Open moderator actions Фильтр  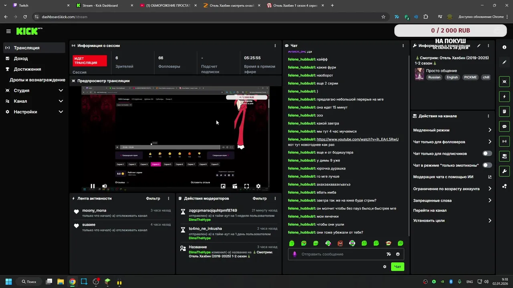[260, 198]
